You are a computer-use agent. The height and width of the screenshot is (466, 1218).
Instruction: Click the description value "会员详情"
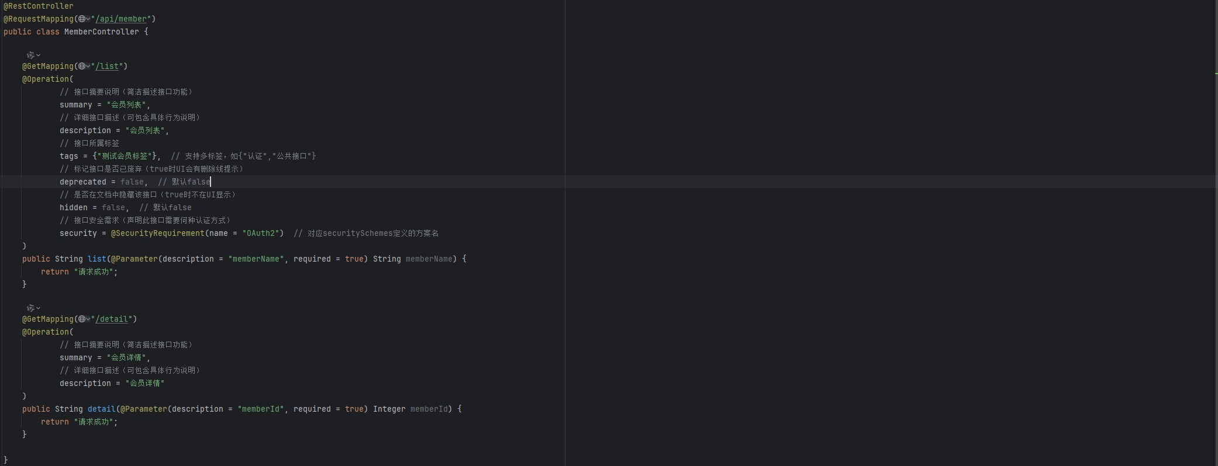(144, 383)
